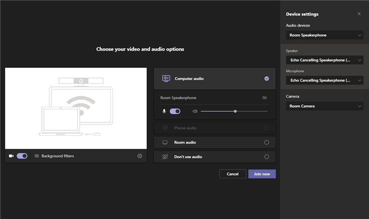Click the speaker volume slider handle
Image resolution: width=369 pixels, height=219 pixels.
(x=235, y=111)
